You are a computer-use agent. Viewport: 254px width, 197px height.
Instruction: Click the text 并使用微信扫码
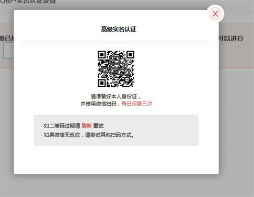click(x=99, y=104)
